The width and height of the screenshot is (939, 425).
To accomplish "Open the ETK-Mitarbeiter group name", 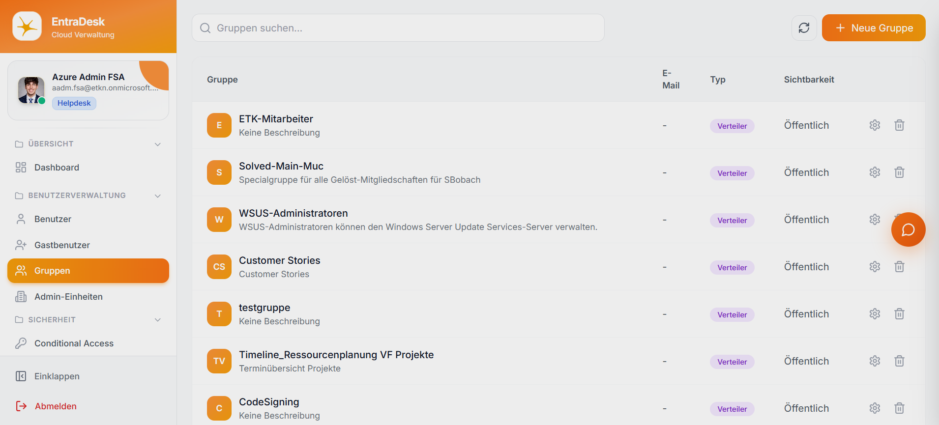I will (x=276, y=119).
